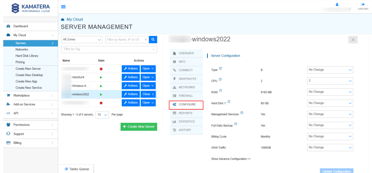Click the hamburger menu icon

[63, 7]
